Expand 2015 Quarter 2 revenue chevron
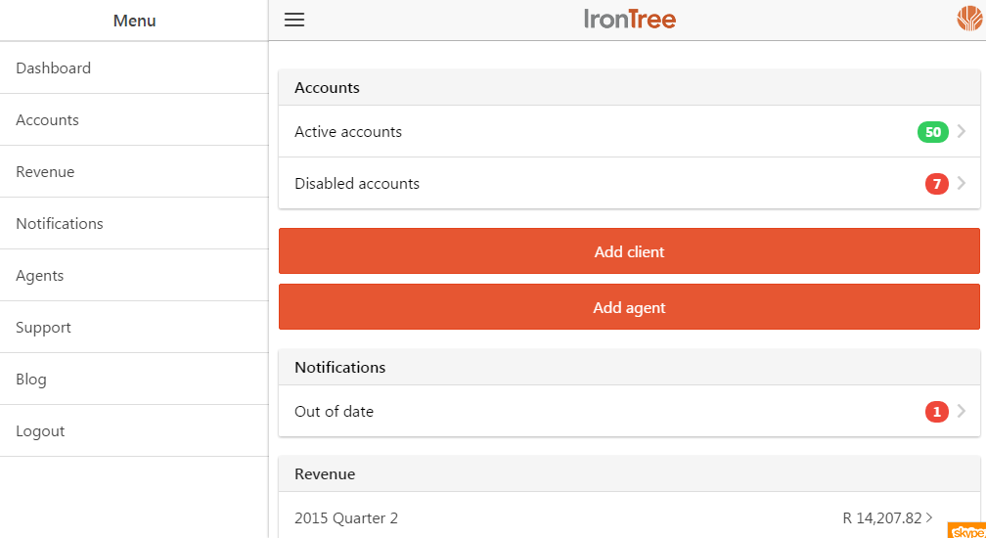The image size is (986, 538). (929, 517)
